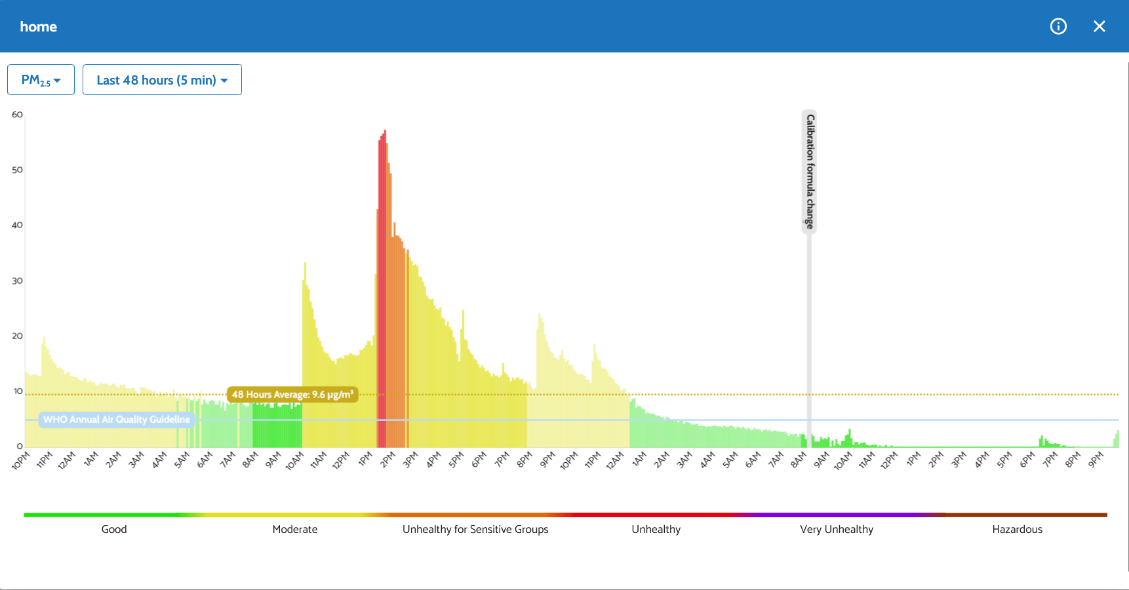Select Unhealthy for Sensitive Groups legend label
Viewport: 1129px width, 590px height.
[475, 530]
